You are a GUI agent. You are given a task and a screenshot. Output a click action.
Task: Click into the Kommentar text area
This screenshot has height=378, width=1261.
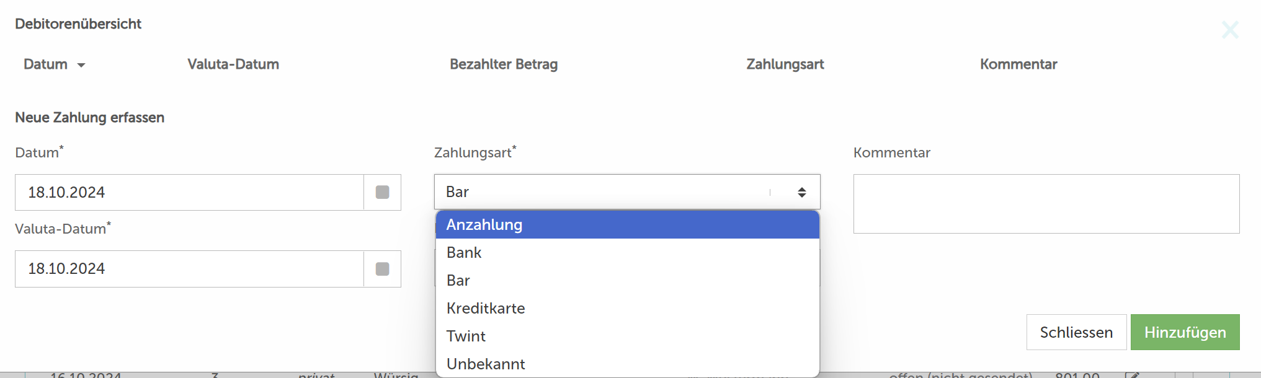[1046, 204]
